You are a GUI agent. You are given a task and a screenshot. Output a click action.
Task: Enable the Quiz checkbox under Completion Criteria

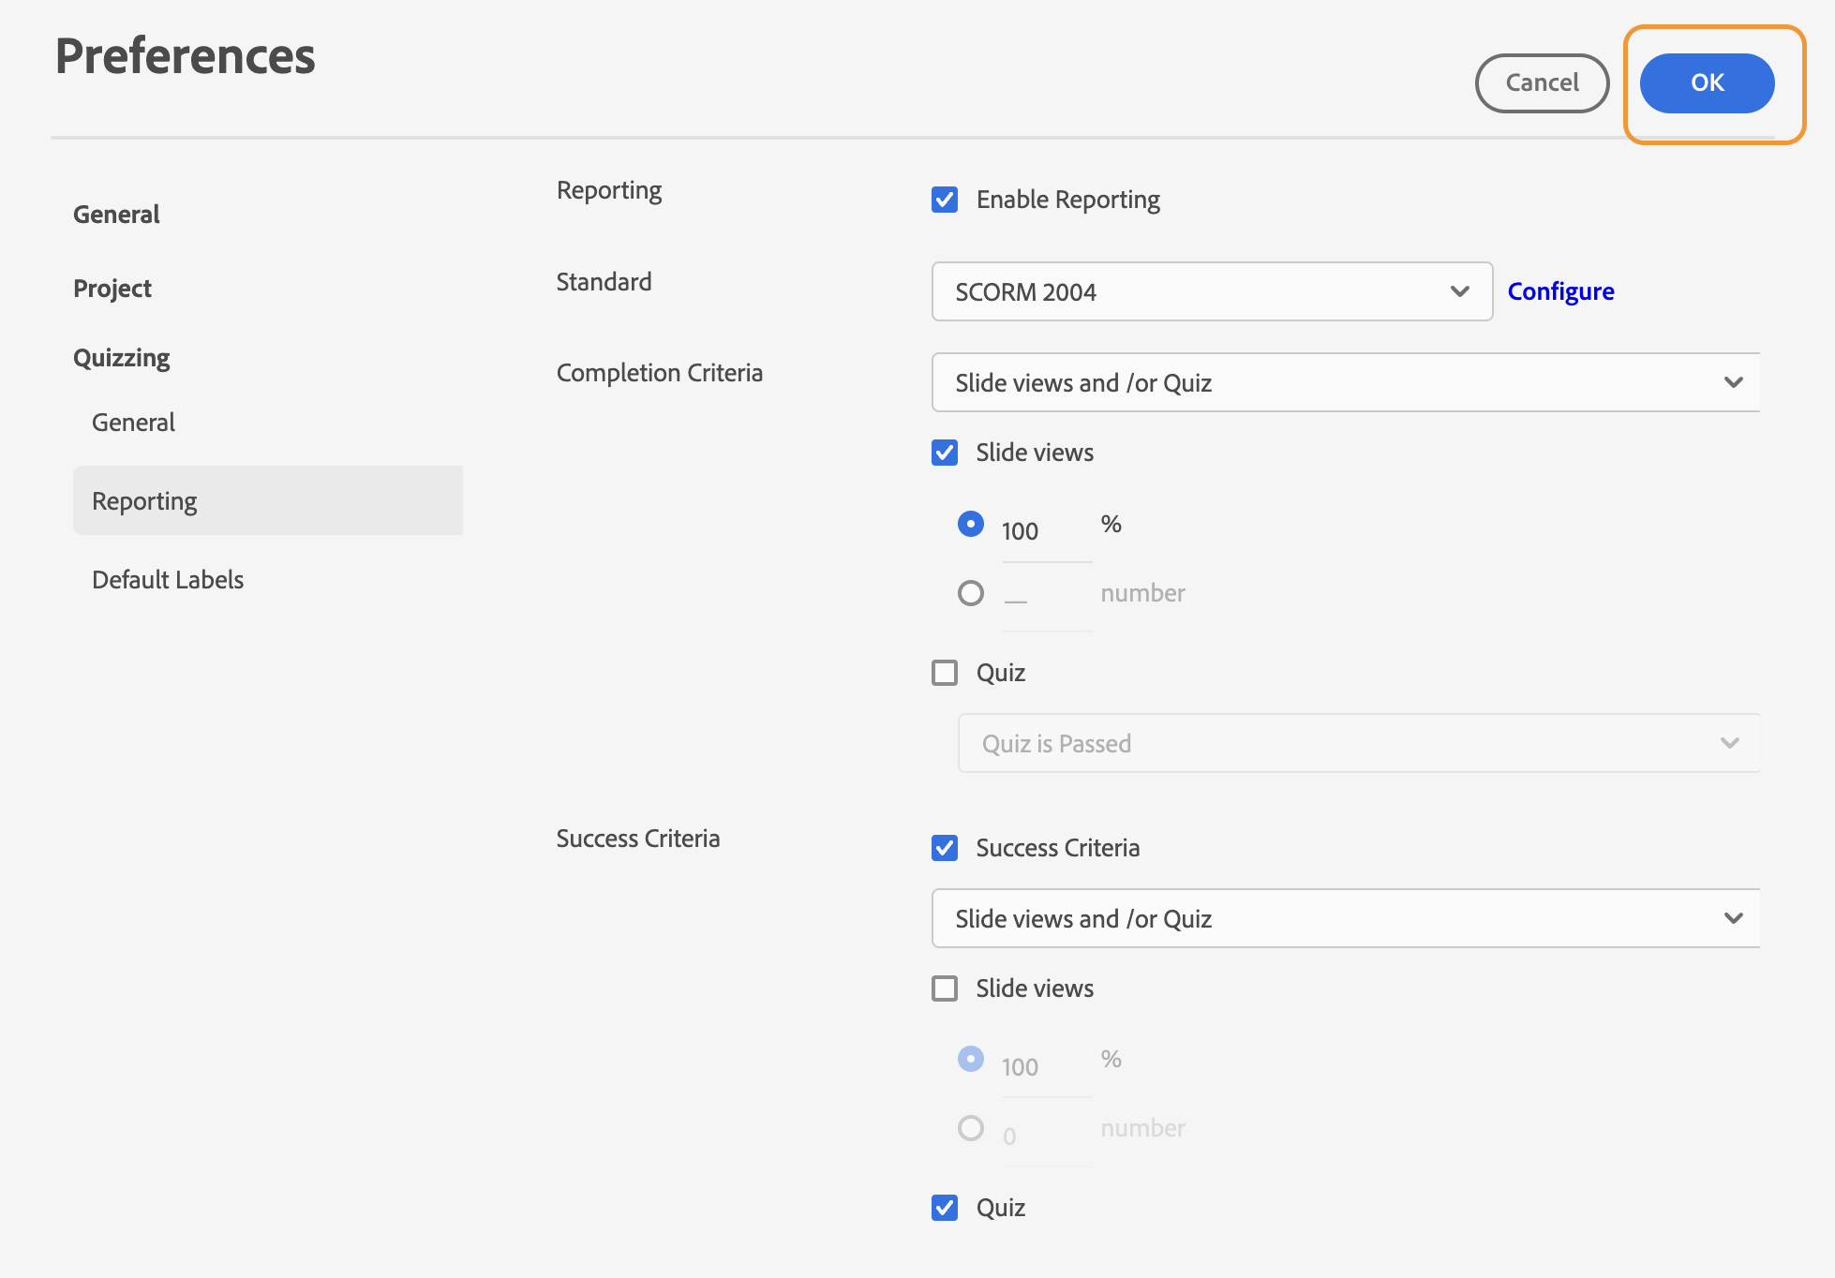pyautogui.click(x=945, y=673)
